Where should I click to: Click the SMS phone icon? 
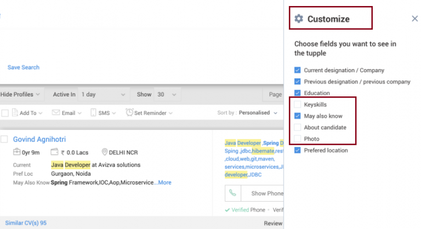93,113
